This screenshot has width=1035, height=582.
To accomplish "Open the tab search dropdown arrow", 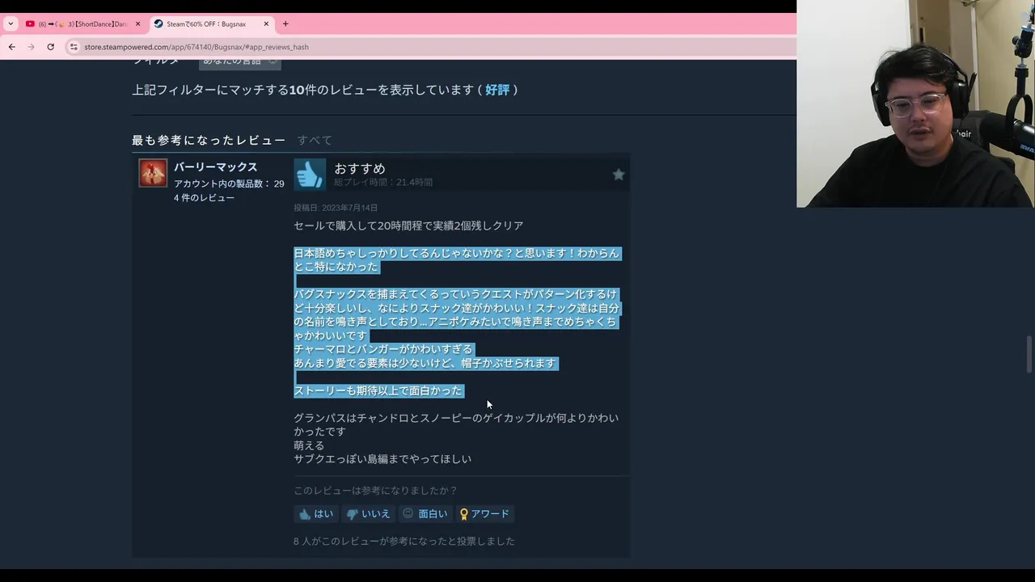I will coord(11,24).
